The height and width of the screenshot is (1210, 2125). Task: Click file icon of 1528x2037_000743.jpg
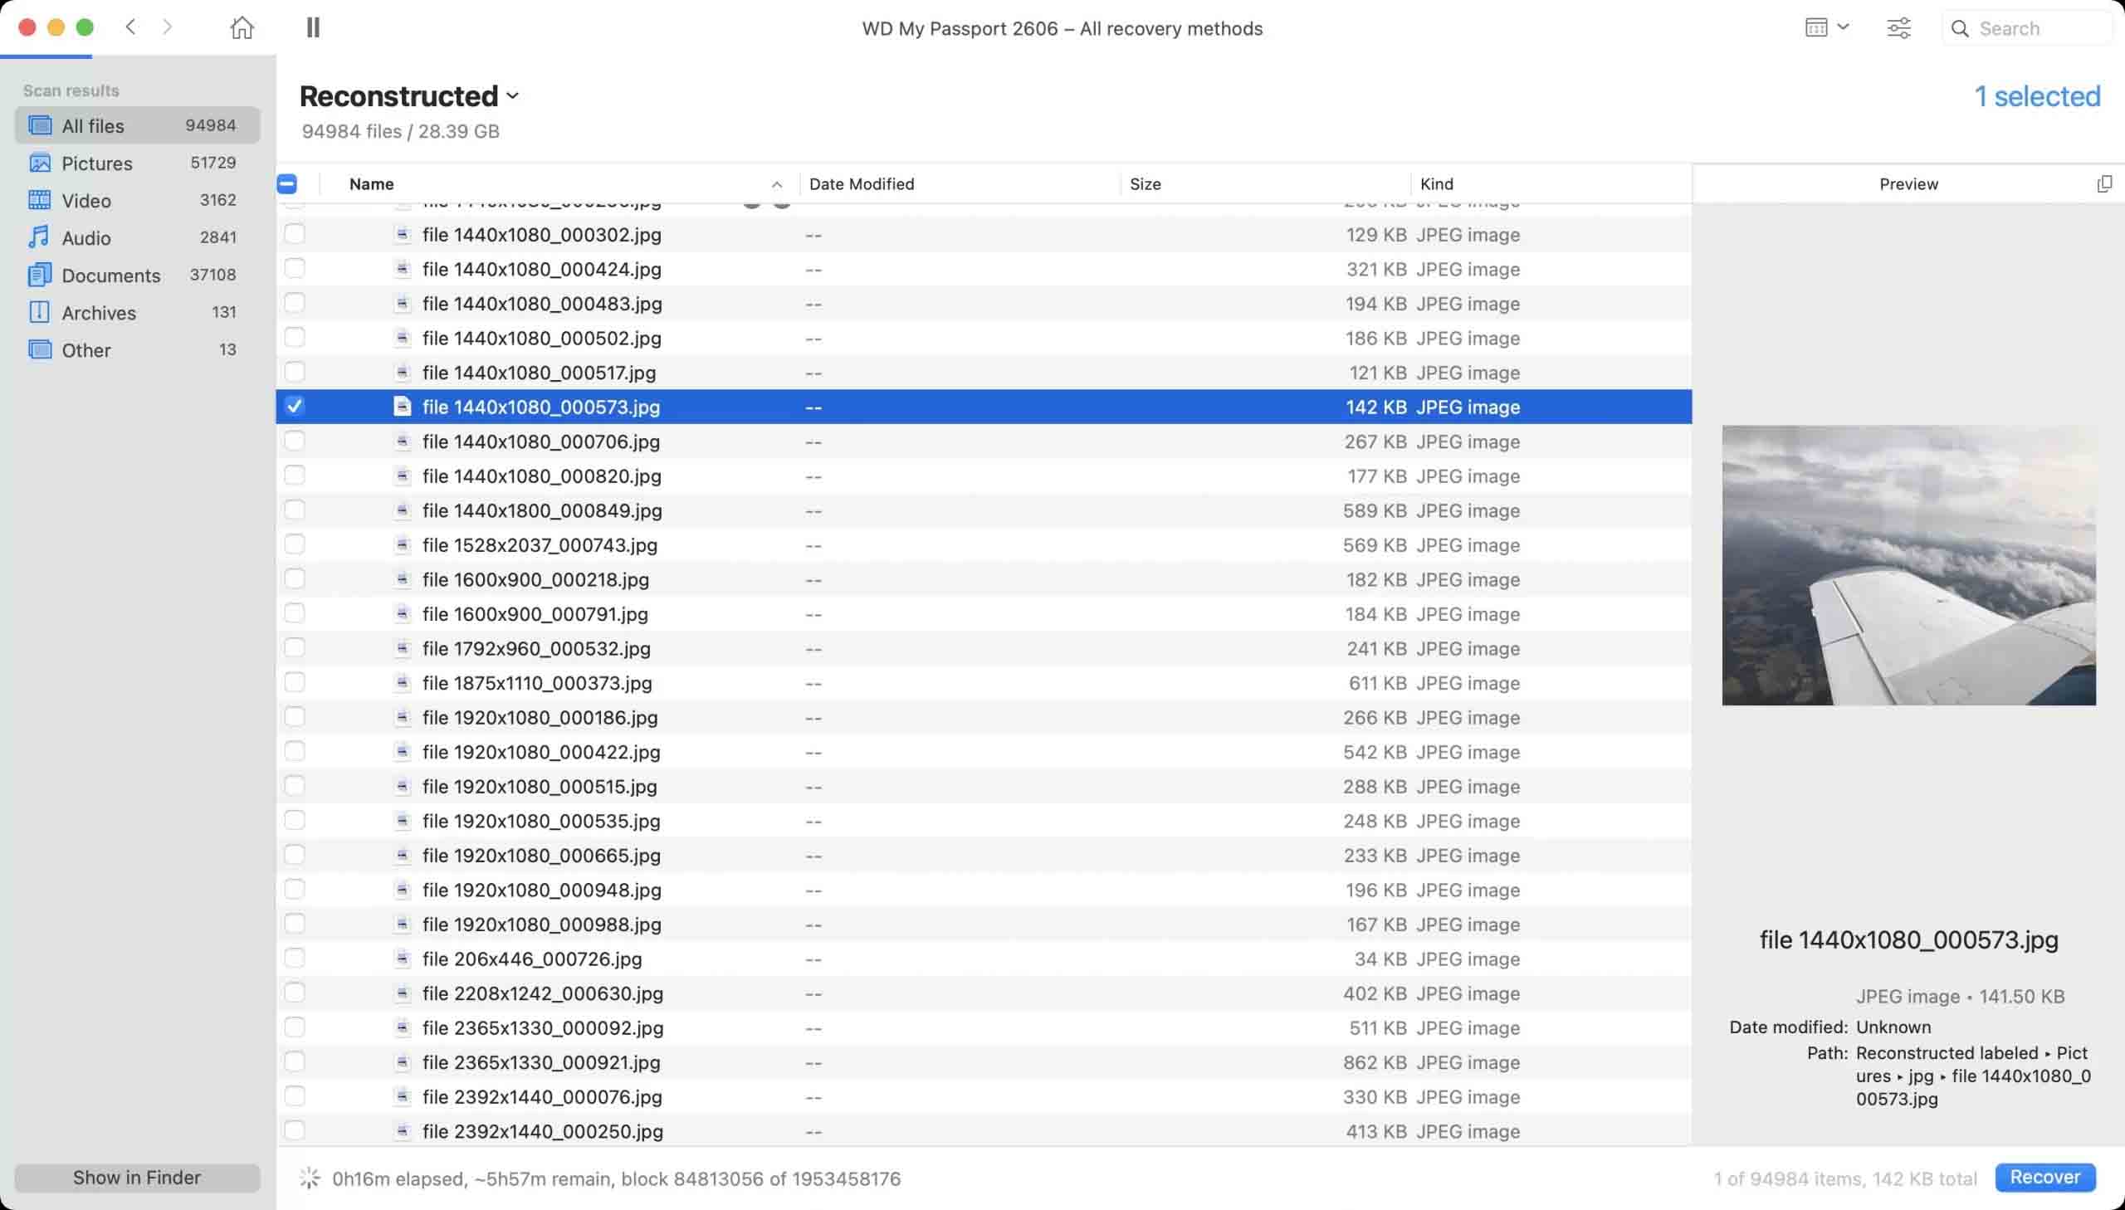tap(403, 545)
